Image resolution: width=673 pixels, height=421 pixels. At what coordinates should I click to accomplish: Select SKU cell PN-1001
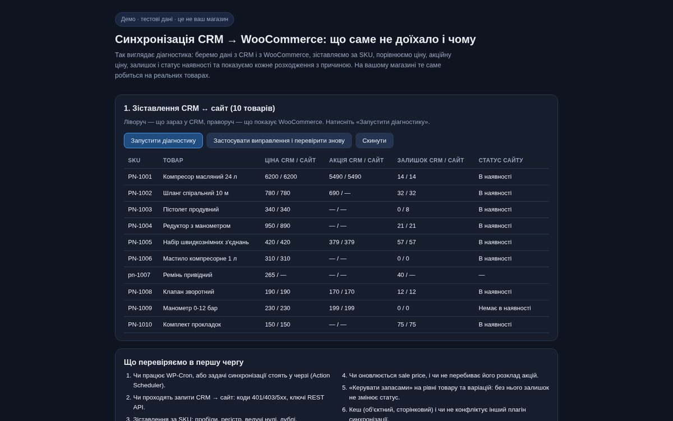point(140,177)
